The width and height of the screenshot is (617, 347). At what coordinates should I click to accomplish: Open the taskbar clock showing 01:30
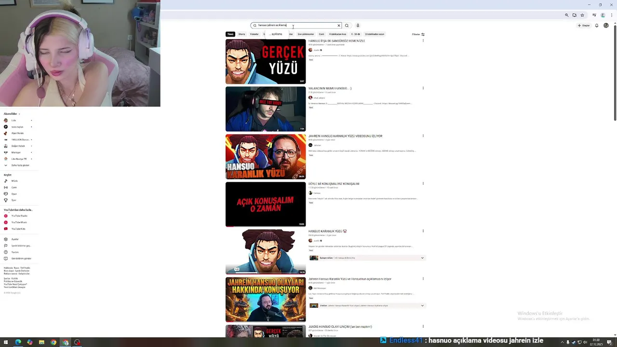[x=596, y=342]
